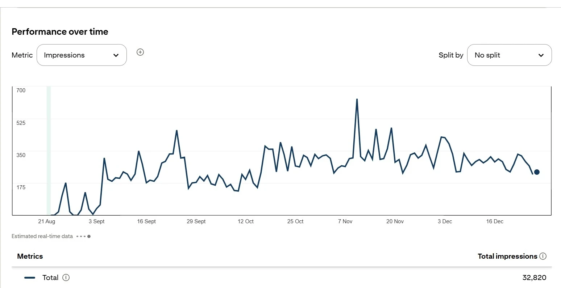Click the 21 Aug axis label

click(x=47, y=221)
